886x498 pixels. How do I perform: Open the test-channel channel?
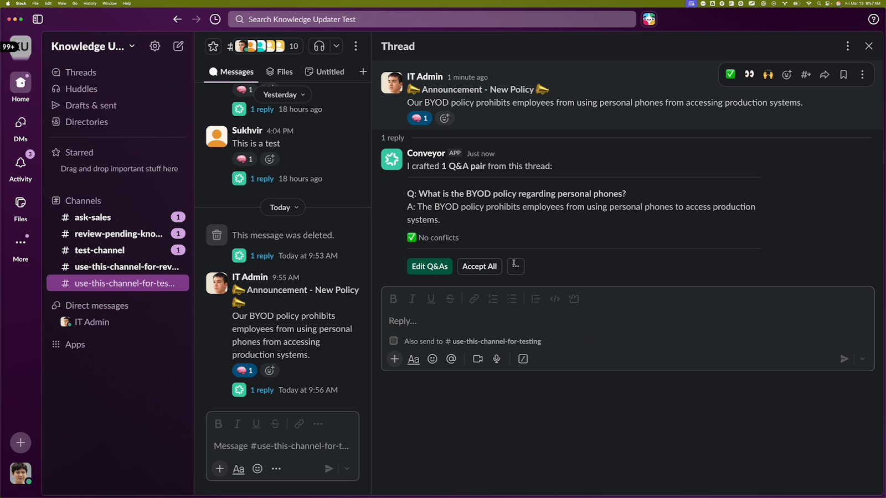point(118,250)
